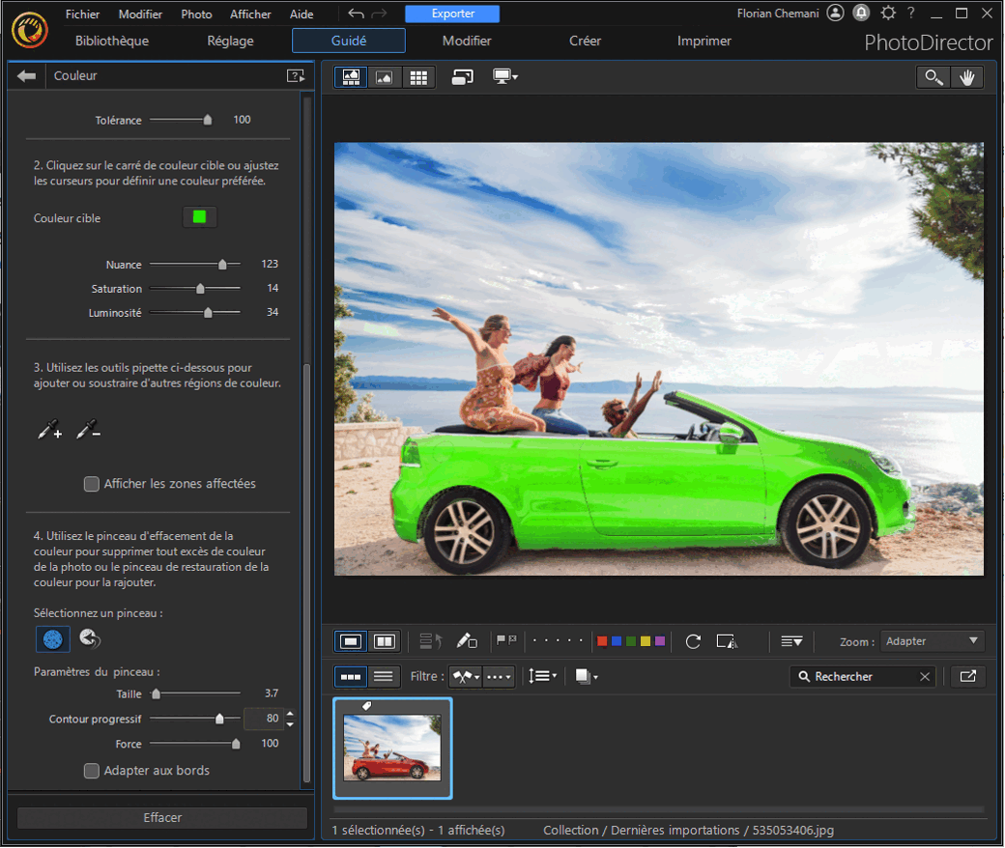
Task: Switch to grid thumbnail view mode
Action: pyautogui.click(x=418, y=76)
